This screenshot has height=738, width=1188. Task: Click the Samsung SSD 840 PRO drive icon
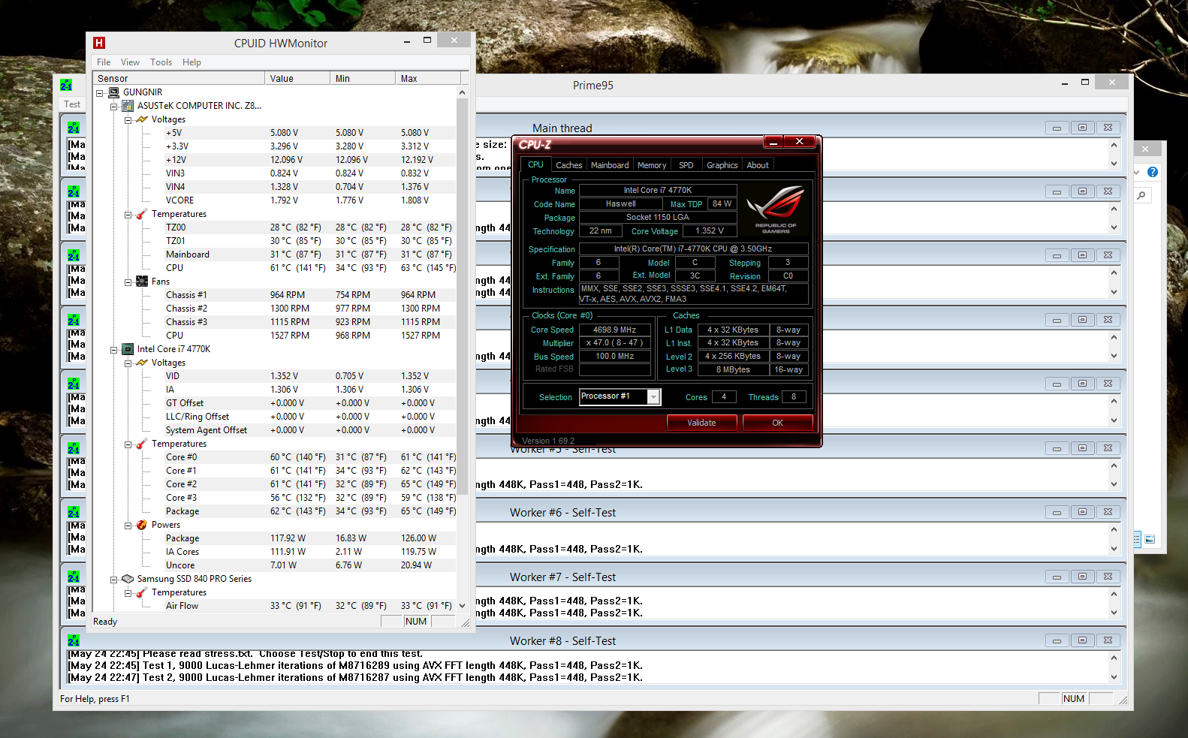click(128, 579)
